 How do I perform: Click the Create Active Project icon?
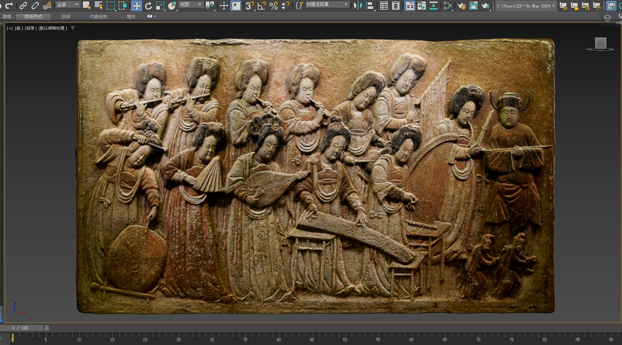pyautogui.click(x=563, y=6)
